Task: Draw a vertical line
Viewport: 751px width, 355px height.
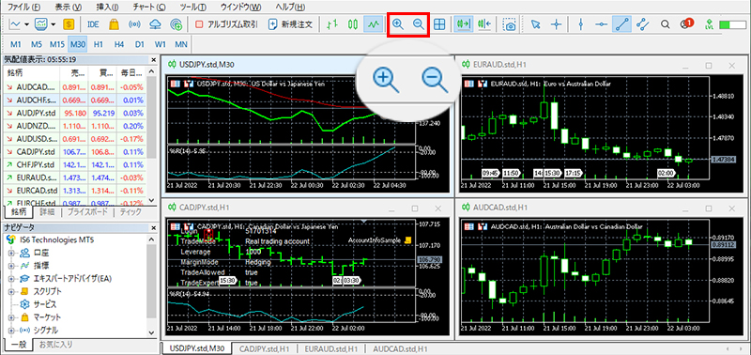Action: pyautogui.click(x=581, y=24)
